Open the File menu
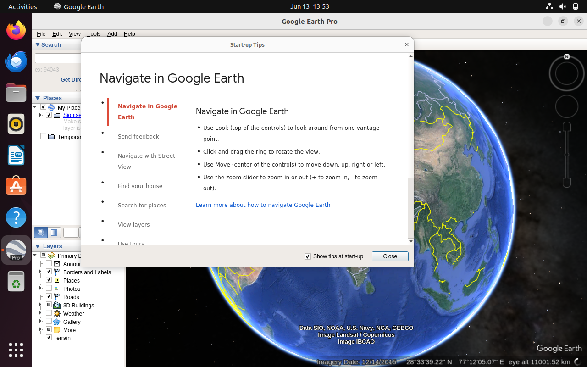 [41, 34]
